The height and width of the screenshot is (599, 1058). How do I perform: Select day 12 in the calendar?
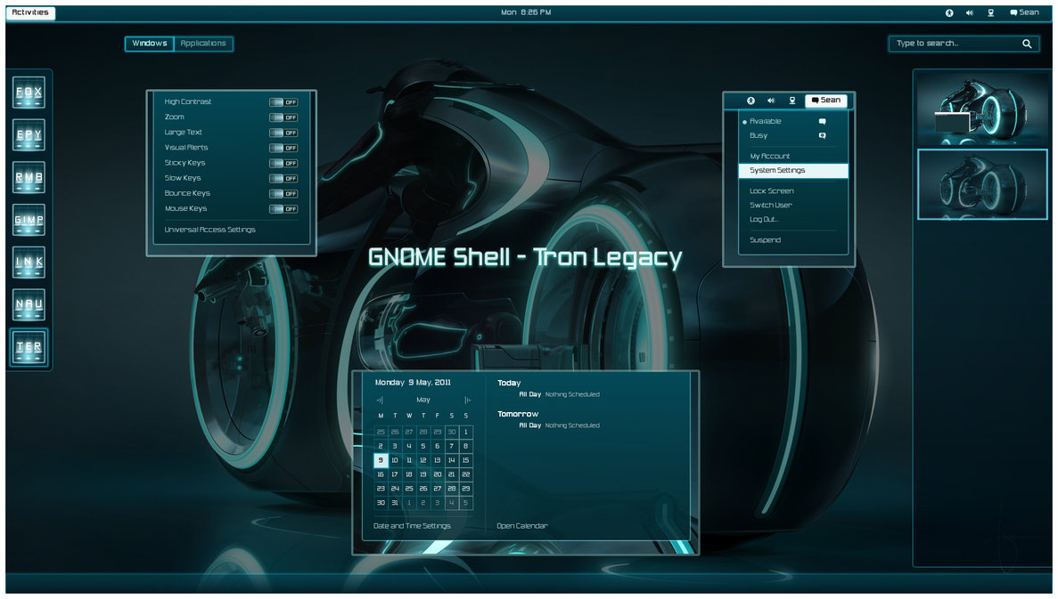pyautogui.click(x=423, y=460)
